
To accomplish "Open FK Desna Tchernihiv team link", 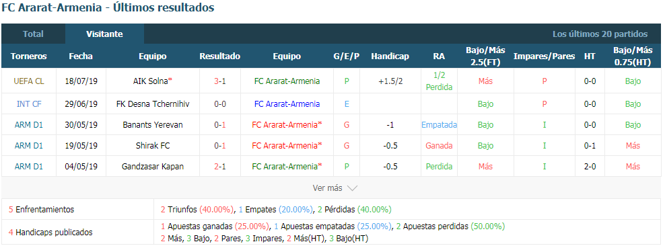I will (153, 104).
